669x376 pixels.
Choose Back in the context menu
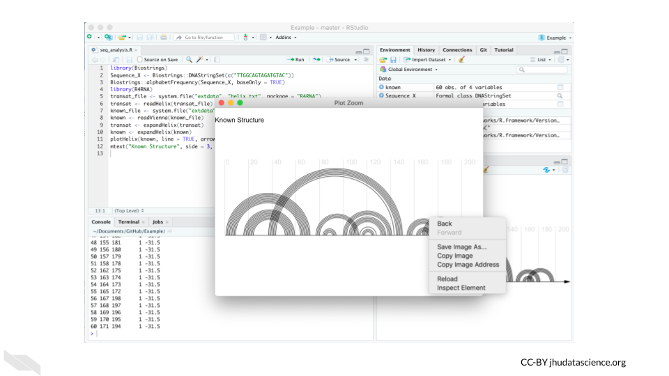(x=444, y=224)
